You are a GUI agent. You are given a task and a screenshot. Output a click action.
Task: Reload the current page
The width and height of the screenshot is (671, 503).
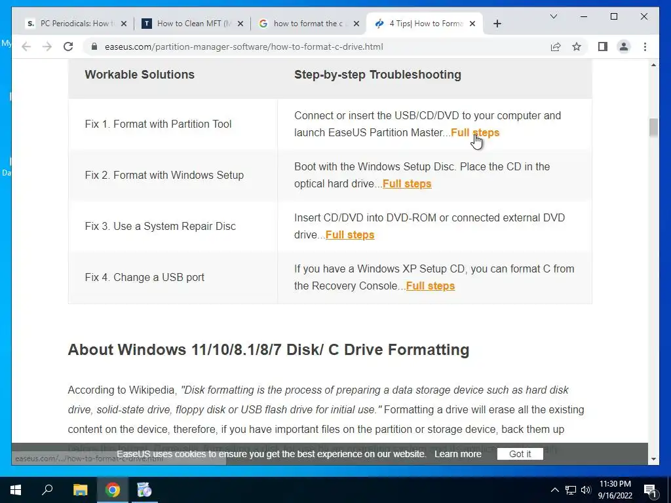[68, 47]
